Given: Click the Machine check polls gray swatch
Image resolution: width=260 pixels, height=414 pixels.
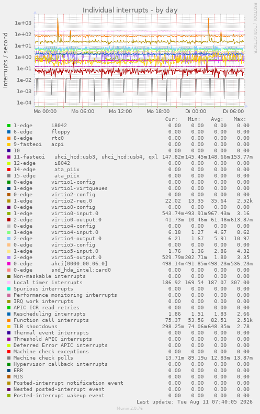Looking at the screenshot, I should [x=9, y=358].
